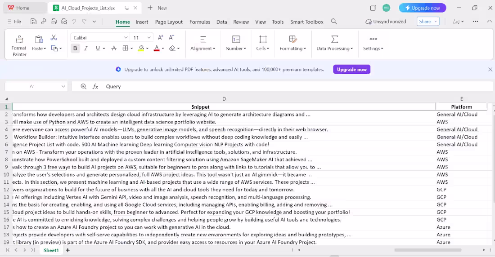
Task: Collapse the ribbon with up chevron
Action: pos(489,21)
